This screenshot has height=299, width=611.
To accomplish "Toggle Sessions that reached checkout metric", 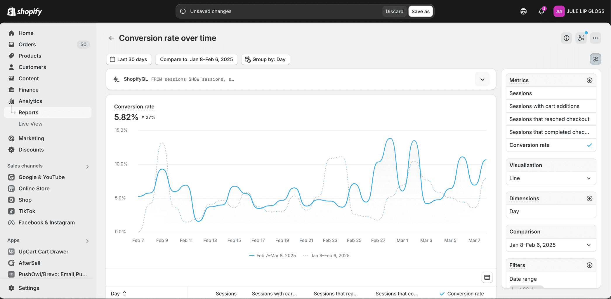I will [x=551, y=119].
